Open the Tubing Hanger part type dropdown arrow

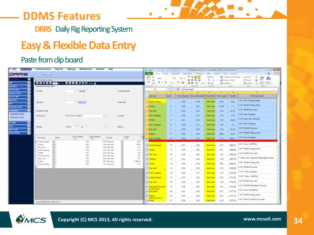click(54, 142)
